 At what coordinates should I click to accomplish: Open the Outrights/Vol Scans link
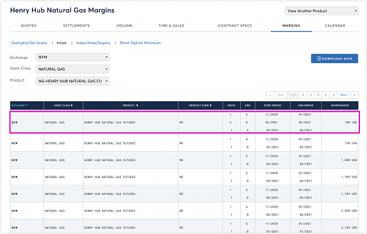(x=29, y=43)
